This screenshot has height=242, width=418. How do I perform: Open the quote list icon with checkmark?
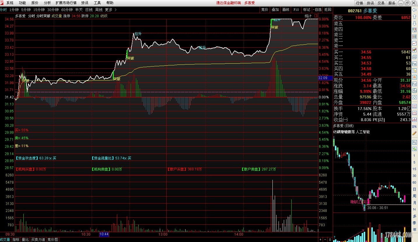click(x=414, y=30)
